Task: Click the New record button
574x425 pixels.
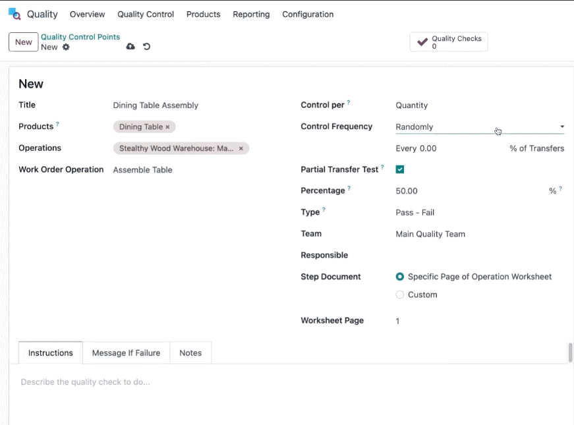Action: click(24, 42)
